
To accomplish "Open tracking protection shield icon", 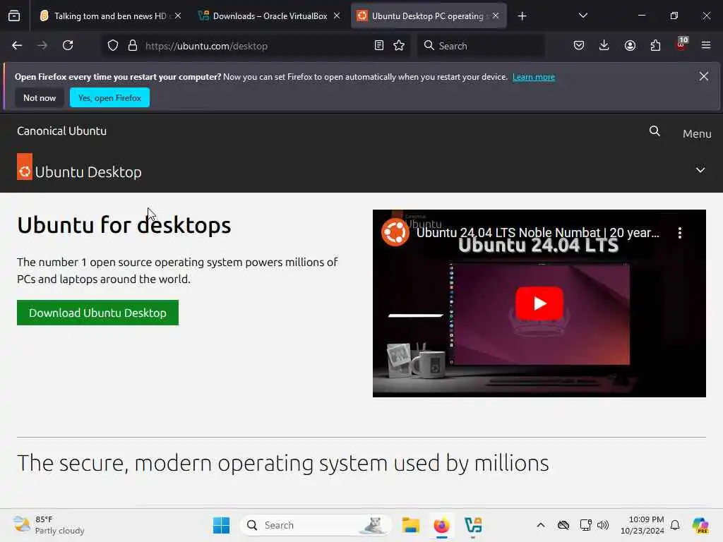I will (113, 46).
